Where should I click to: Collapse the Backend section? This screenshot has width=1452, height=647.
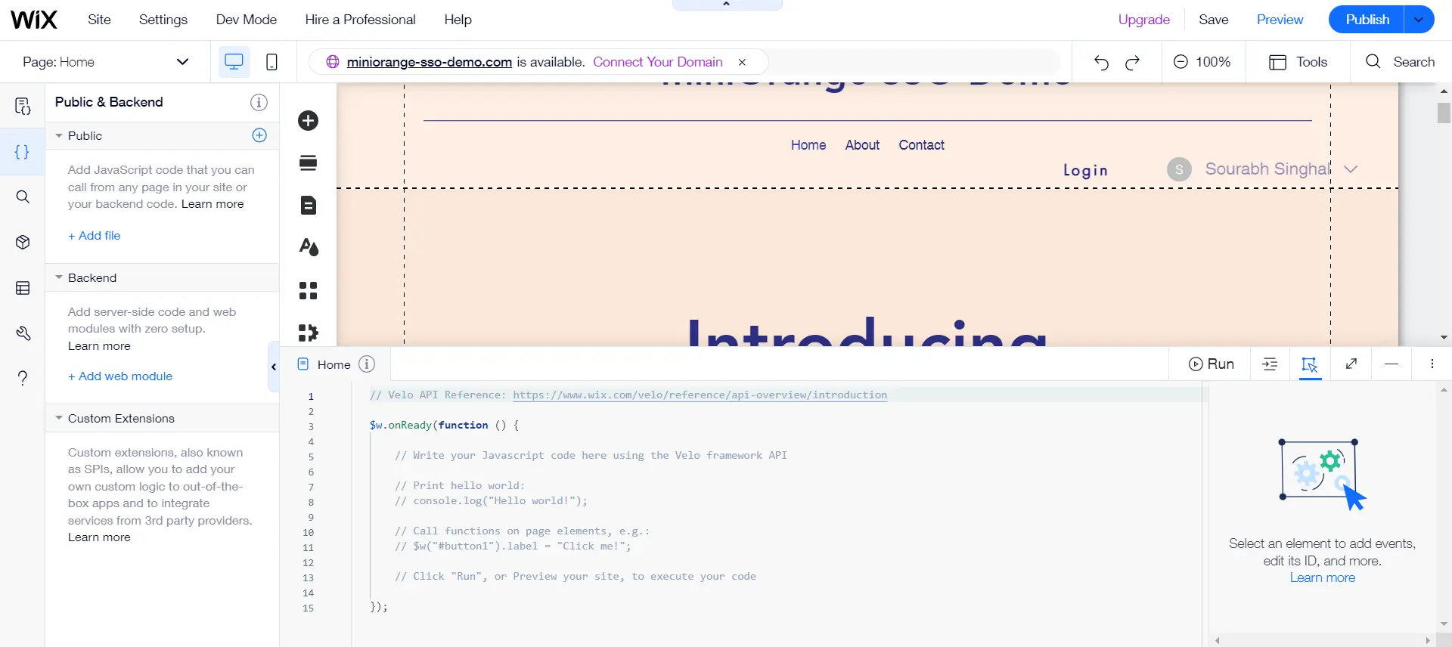click(x=59, y=278)
